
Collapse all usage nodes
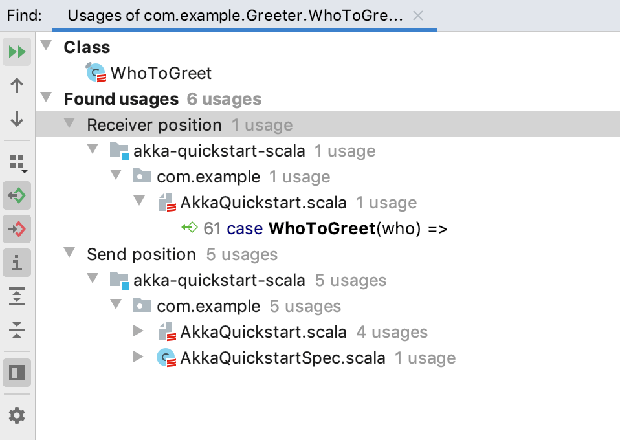point(16,331)
